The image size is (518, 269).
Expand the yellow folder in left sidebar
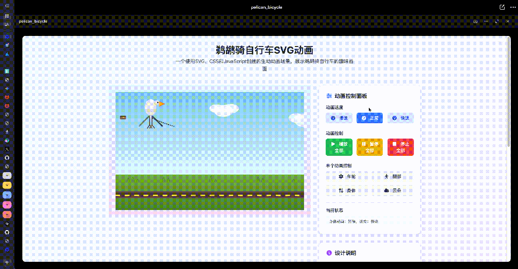(x=7, y=185)
